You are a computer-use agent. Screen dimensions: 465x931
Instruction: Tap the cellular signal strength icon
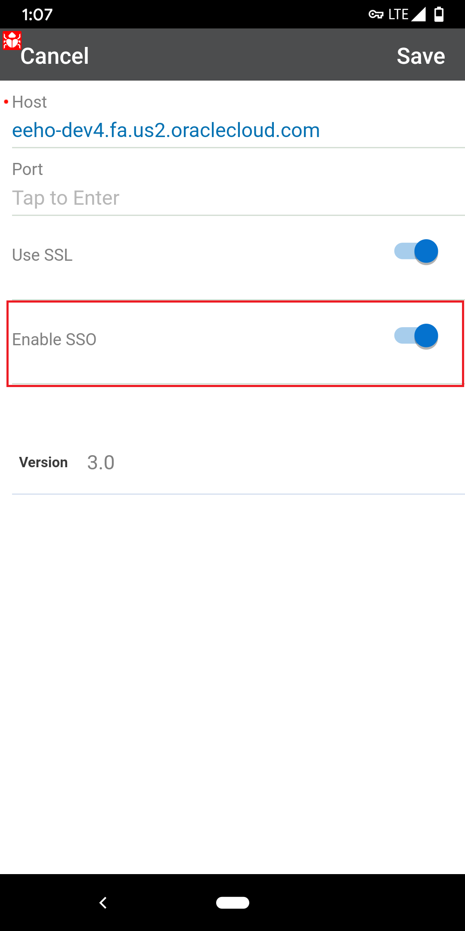[x=418, y=15]
